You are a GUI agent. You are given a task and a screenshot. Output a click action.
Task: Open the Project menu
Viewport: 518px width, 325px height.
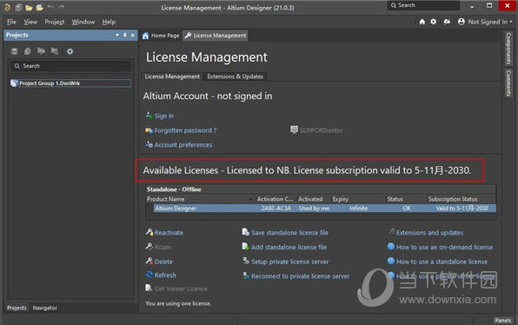pos(55,22)
